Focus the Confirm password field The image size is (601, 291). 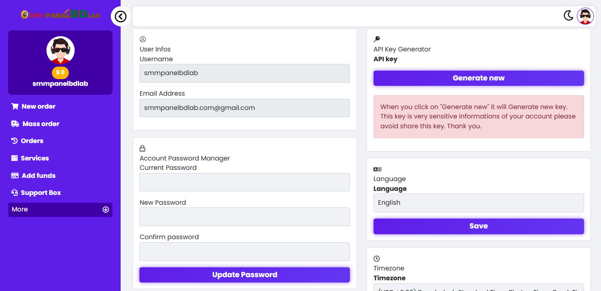(x=244, y=252)
